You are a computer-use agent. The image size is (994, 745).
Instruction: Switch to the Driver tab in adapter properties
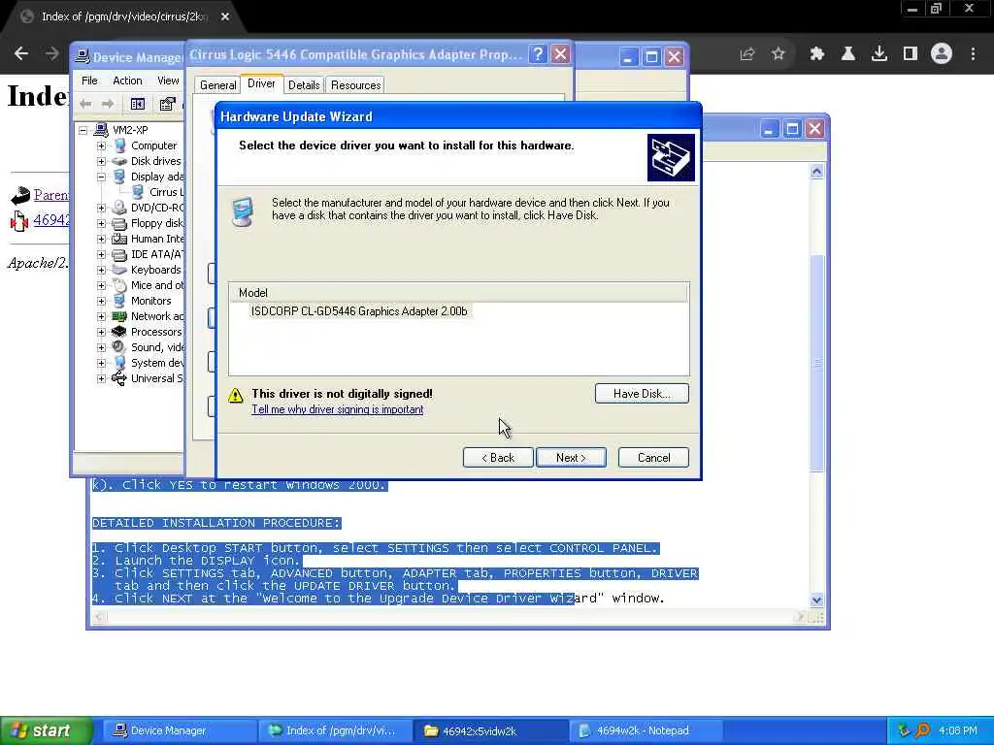coord(261,83)
